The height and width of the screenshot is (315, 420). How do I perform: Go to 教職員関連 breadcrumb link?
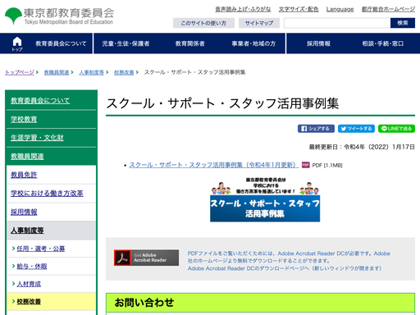(57, 72)
